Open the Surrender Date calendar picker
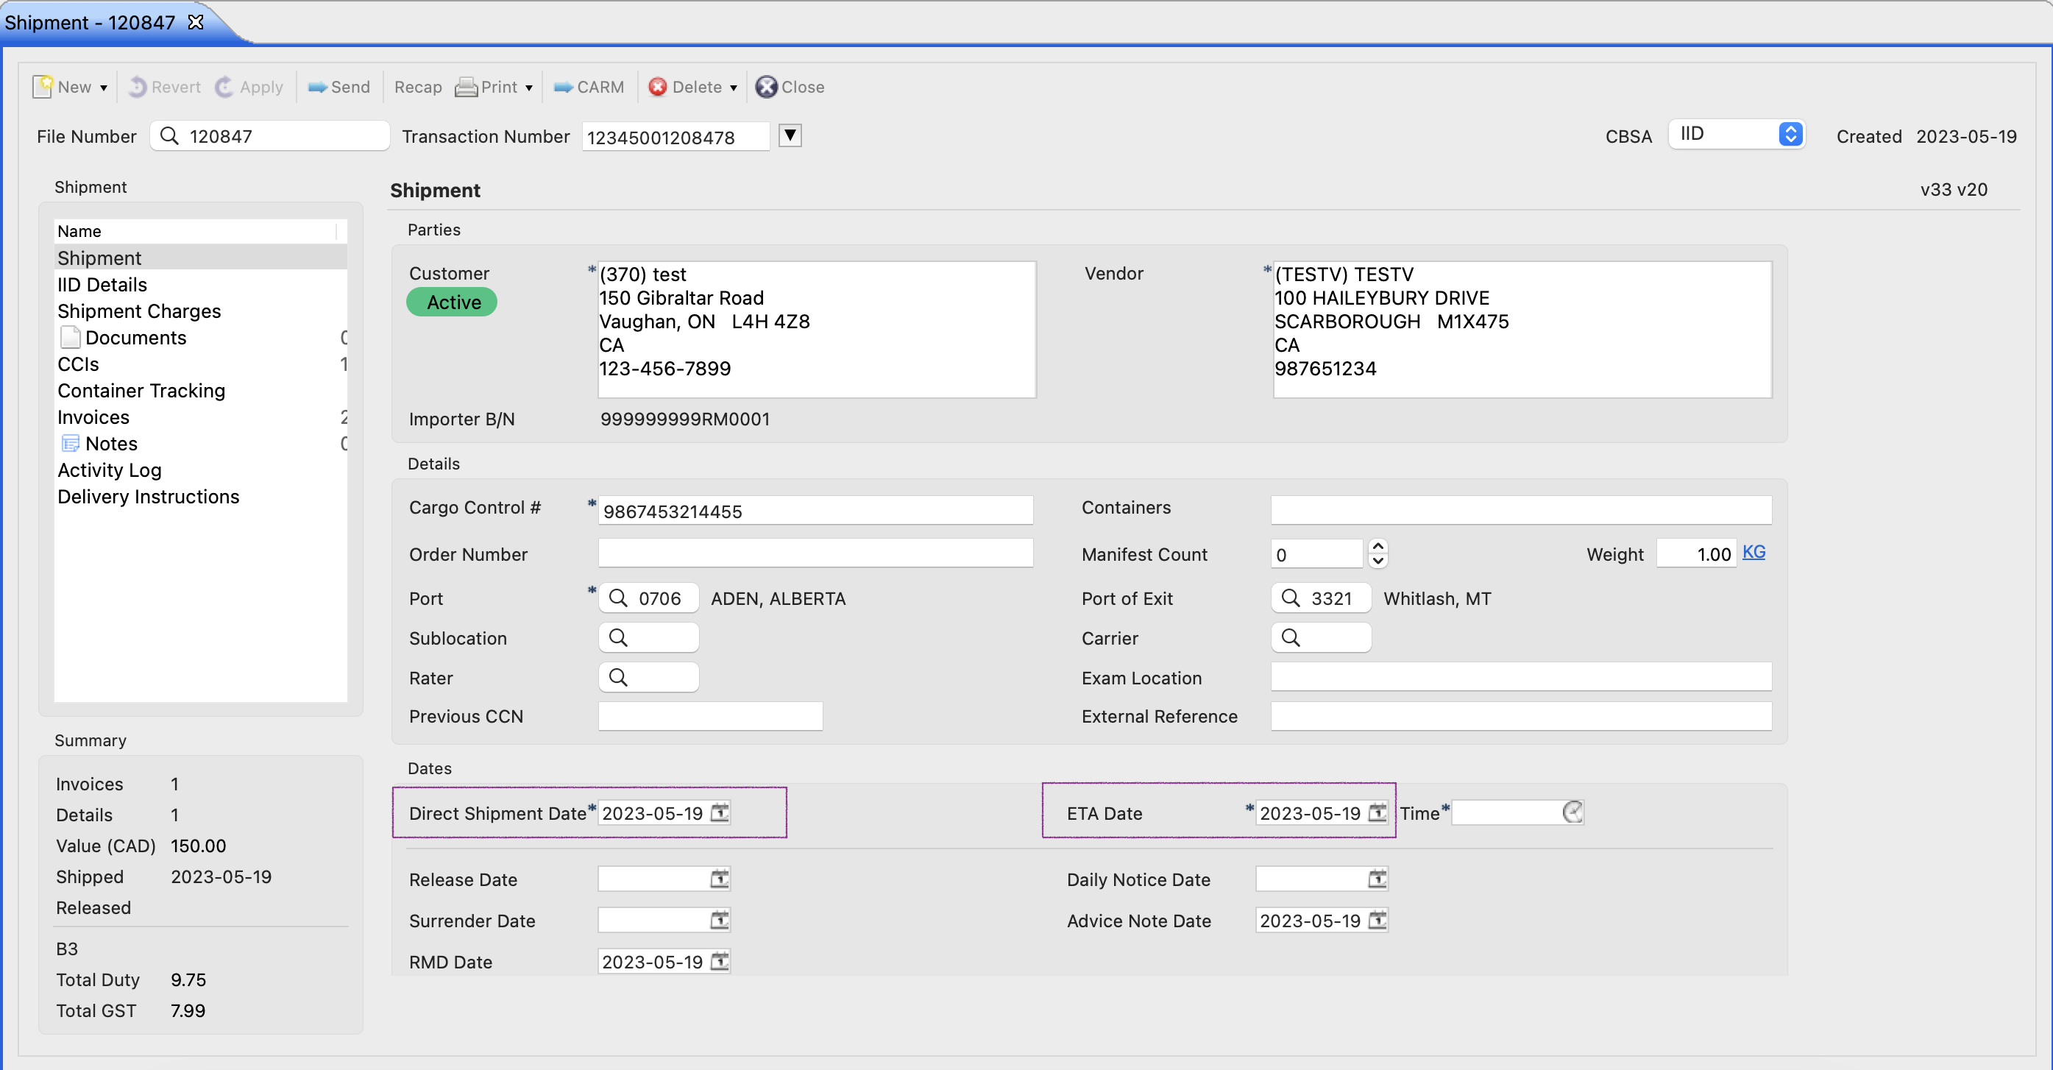Screen dimensions: 2053x1070 [x=720, y=920]
